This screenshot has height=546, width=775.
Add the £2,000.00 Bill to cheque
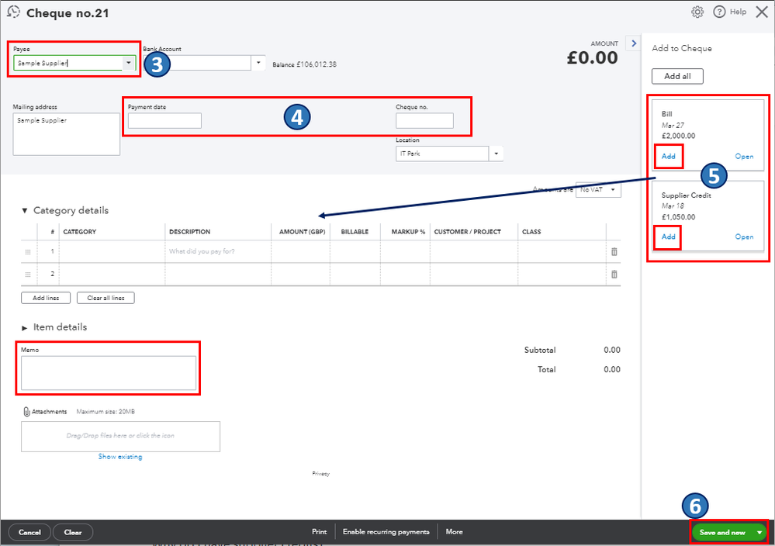668,156
